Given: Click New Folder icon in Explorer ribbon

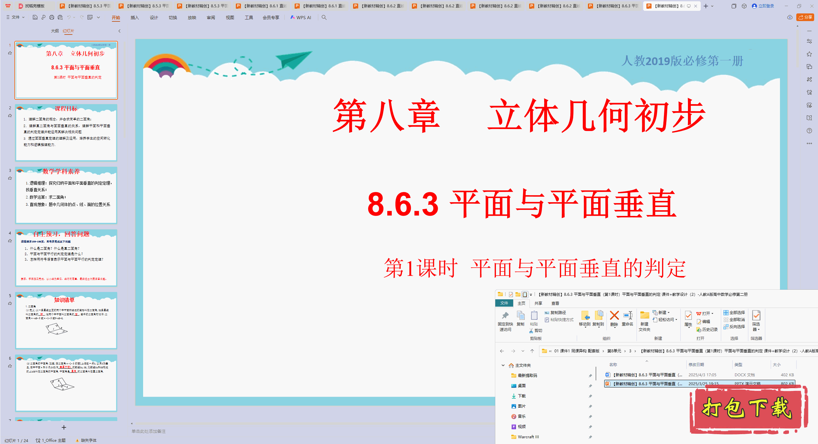Looking at the screenshot, I should (644, 316).
